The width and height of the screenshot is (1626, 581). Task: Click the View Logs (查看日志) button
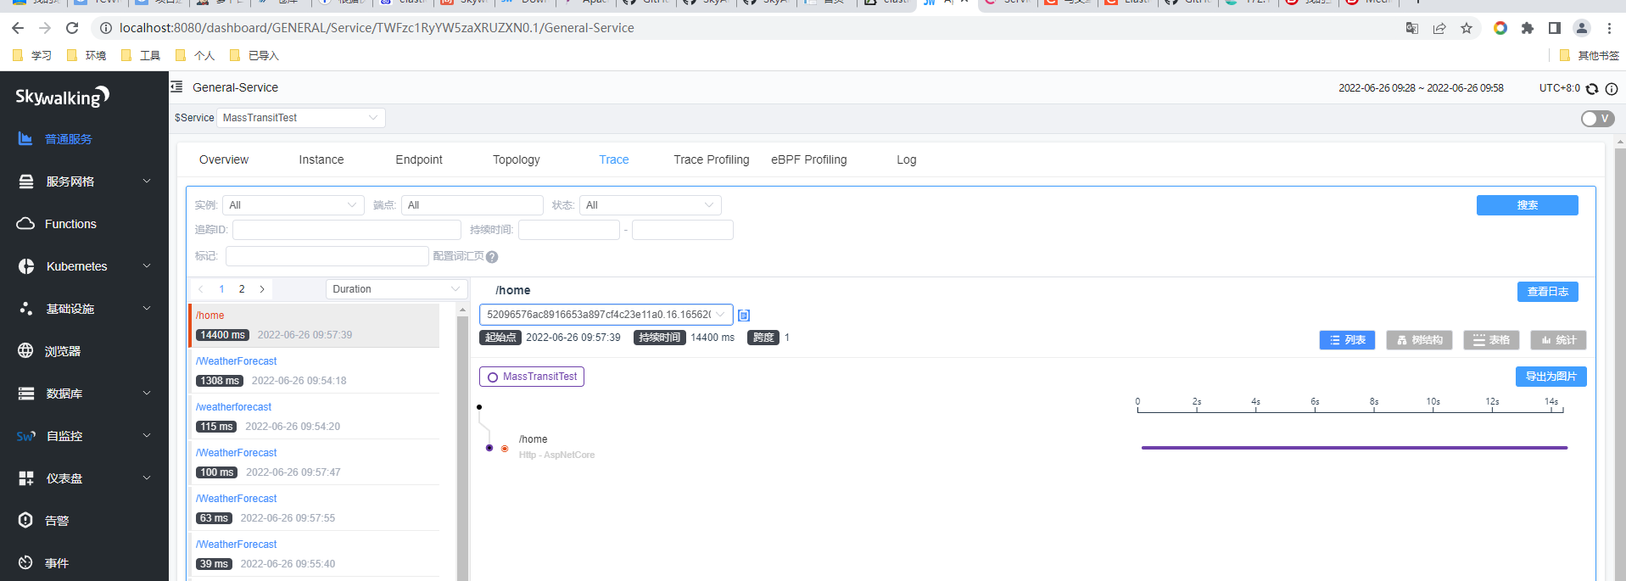(1548, 292)
